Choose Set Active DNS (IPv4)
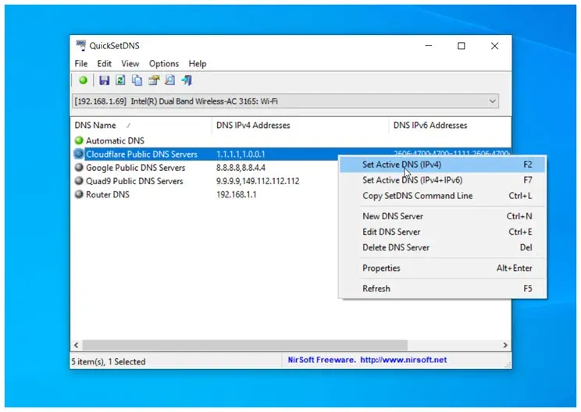Image resolution: width=581 pixels, height=412 pixels. click(443, 165)
